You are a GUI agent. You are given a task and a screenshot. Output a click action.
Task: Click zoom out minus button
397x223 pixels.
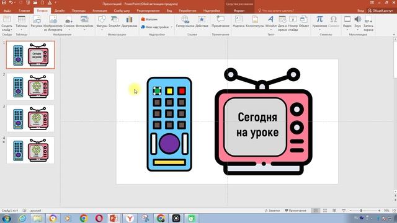350,211
